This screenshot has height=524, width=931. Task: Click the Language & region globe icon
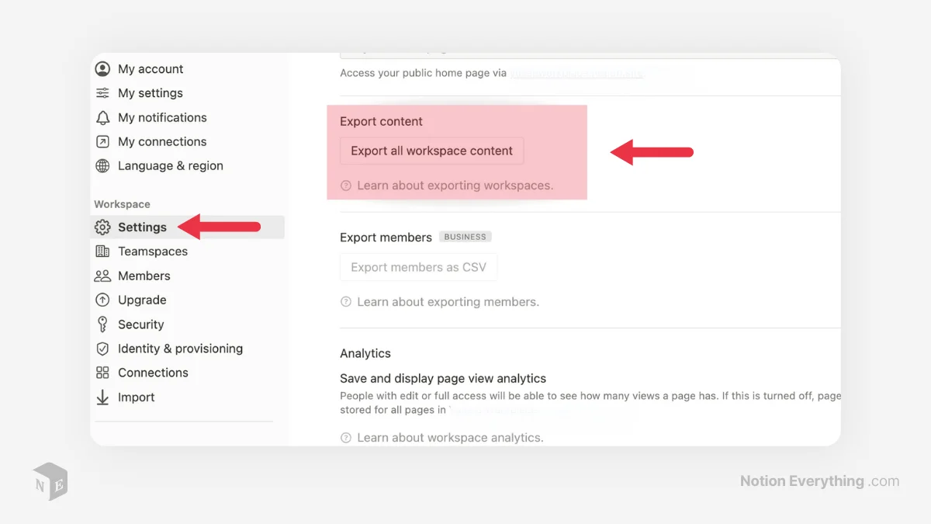(x=102, y=165)
